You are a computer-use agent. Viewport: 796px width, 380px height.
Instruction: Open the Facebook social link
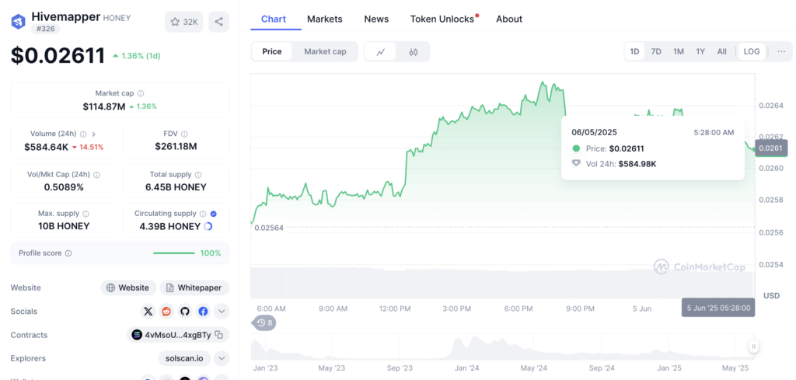pyautogui.click(x=203, y=312)
